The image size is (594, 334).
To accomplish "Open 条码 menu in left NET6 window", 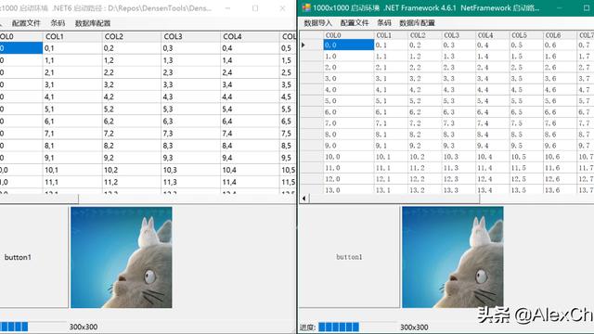I will click(58, 23).
